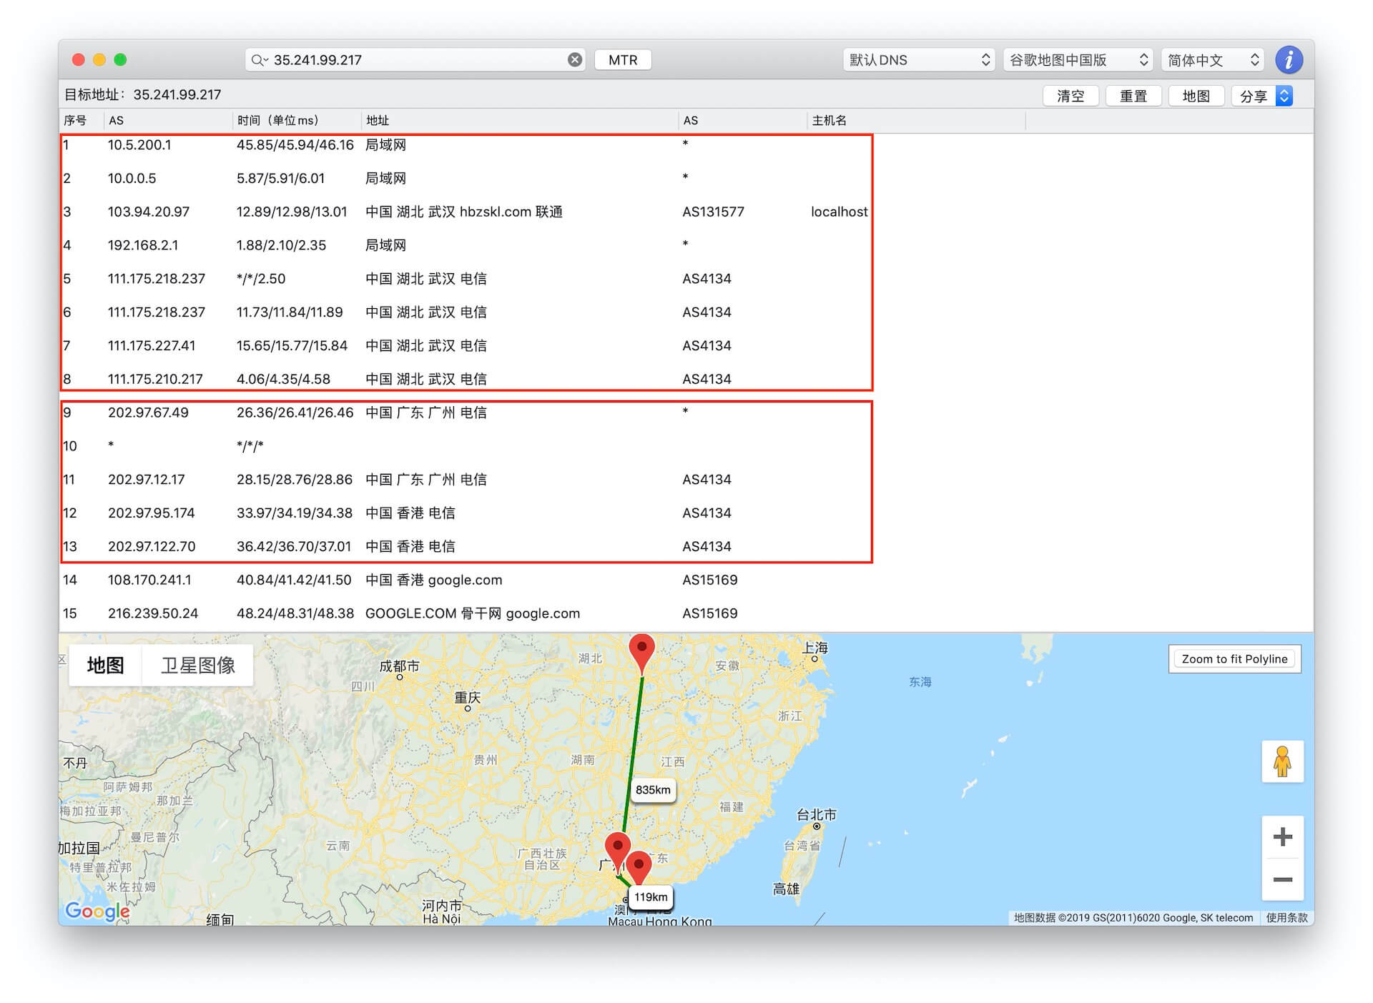Click the blue info icon
This screenshot has width=1373, height=1003.
click(x=1289, y=60)
